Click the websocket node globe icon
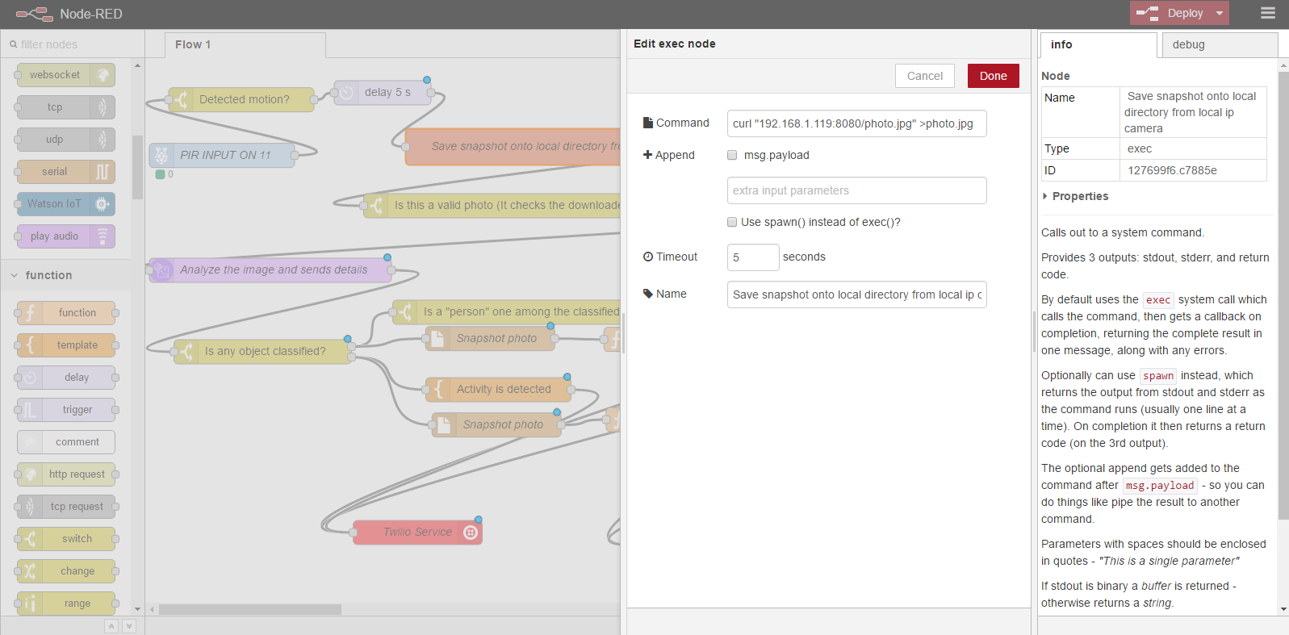 click(103, 75)
